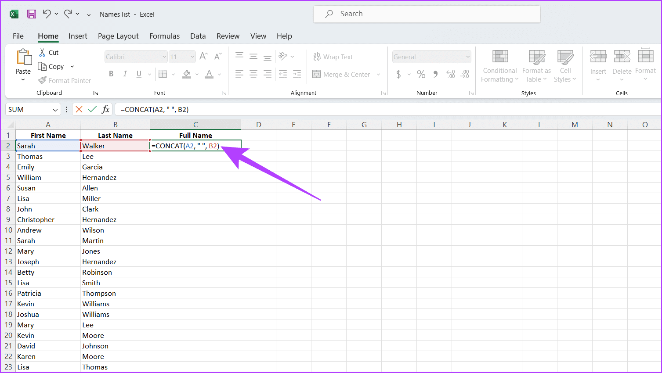The height and width of the screenshot is (373, 662).
Task: Increase font size with large A icon
Action: pyautogui.click(x=203, y=56)
